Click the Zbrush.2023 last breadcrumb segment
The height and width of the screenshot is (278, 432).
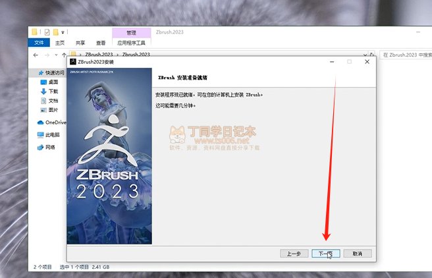point(136,54)
